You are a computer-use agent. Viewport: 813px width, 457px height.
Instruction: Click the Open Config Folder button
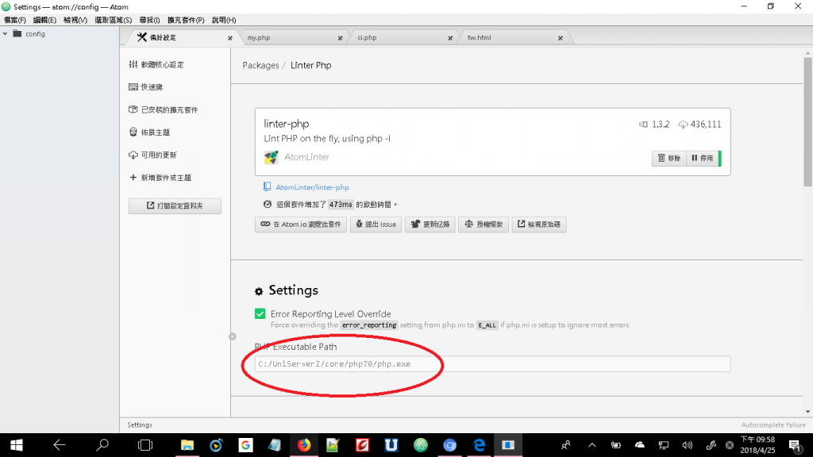(175, 205)
